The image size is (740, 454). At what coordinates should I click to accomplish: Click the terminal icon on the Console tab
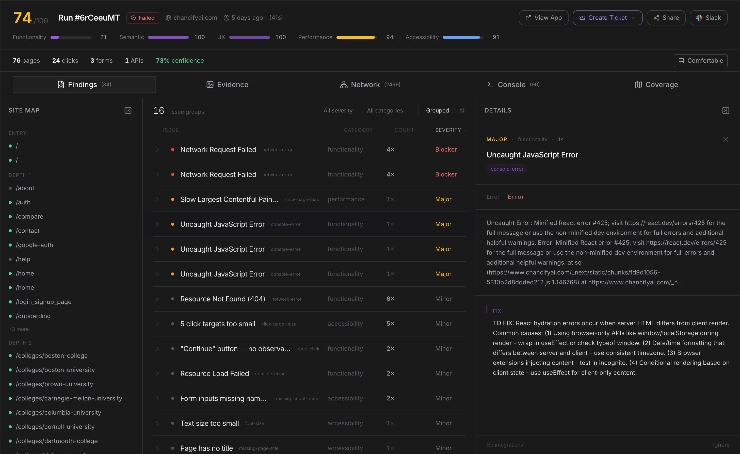tap(491, 85)
